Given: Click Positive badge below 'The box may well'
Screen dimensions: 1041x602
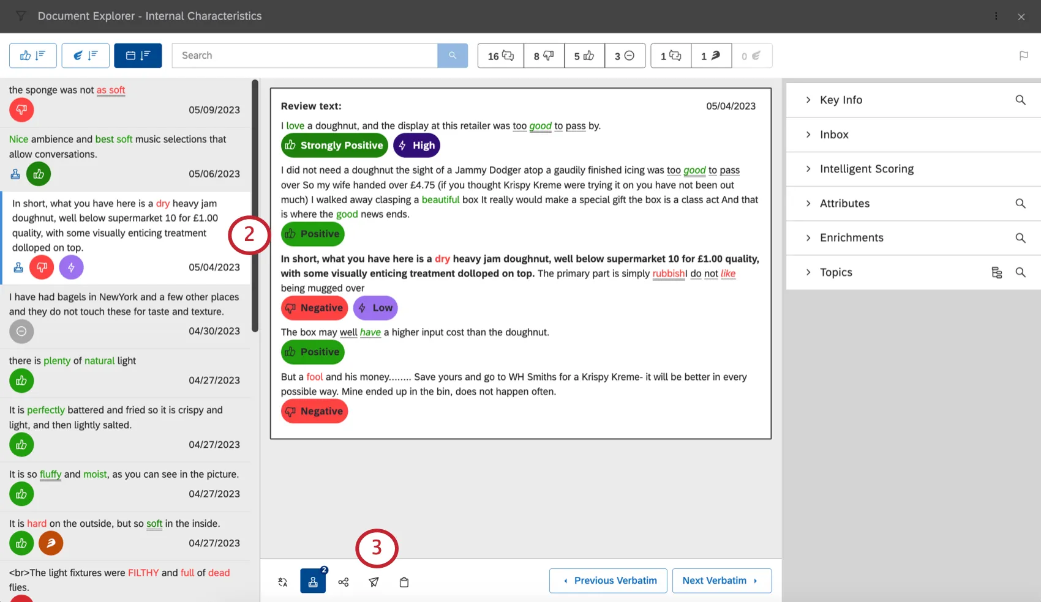Looking at the screenshot, I should pos(313,352).
